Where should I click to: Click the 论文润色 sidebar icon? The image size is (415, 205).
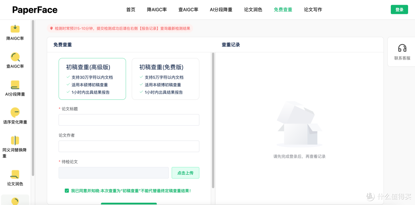(15, 174)
